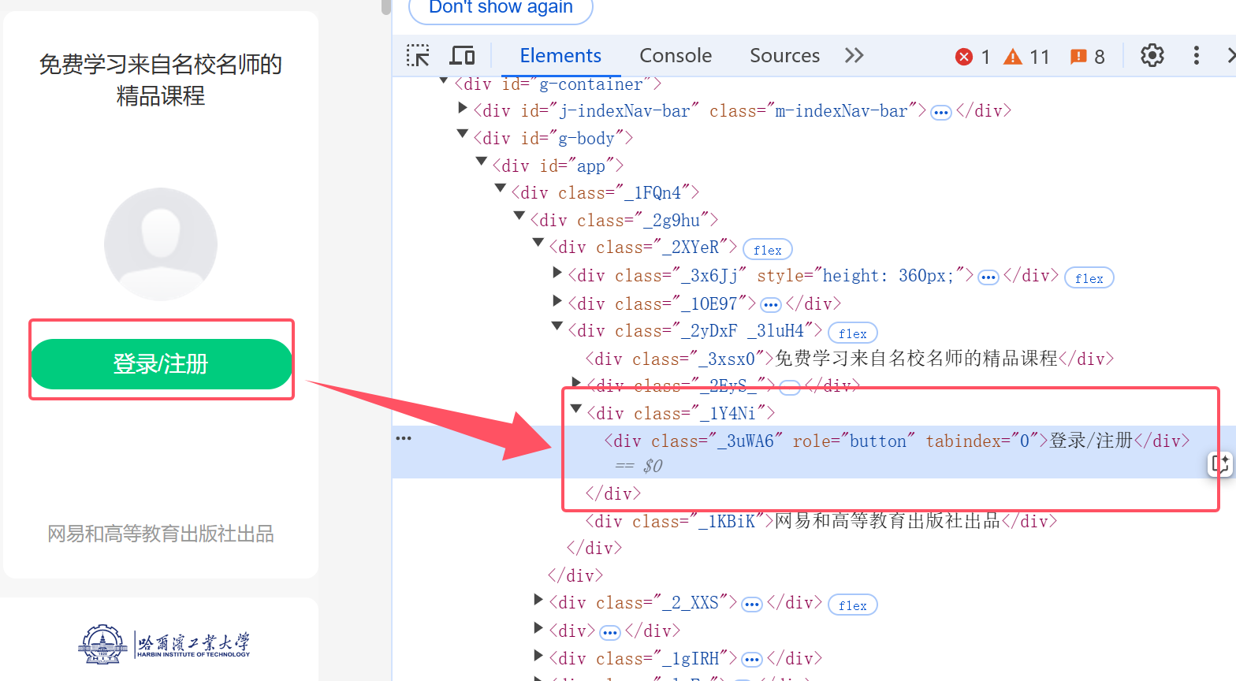The width and height of the screenshot is (1236, 681).
Task: Expand ellipsis of _3x6Jj div
Action: click(988, 277)
